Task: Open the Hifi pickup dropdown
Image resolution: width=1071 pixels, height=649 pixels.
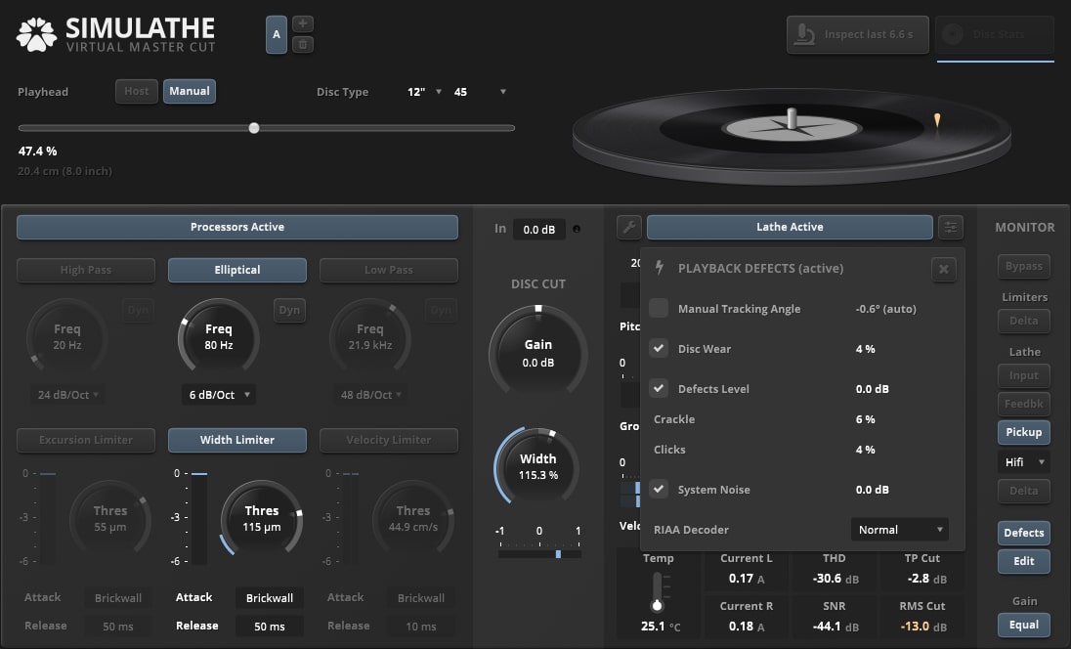Action: [x=1023, y=462]
